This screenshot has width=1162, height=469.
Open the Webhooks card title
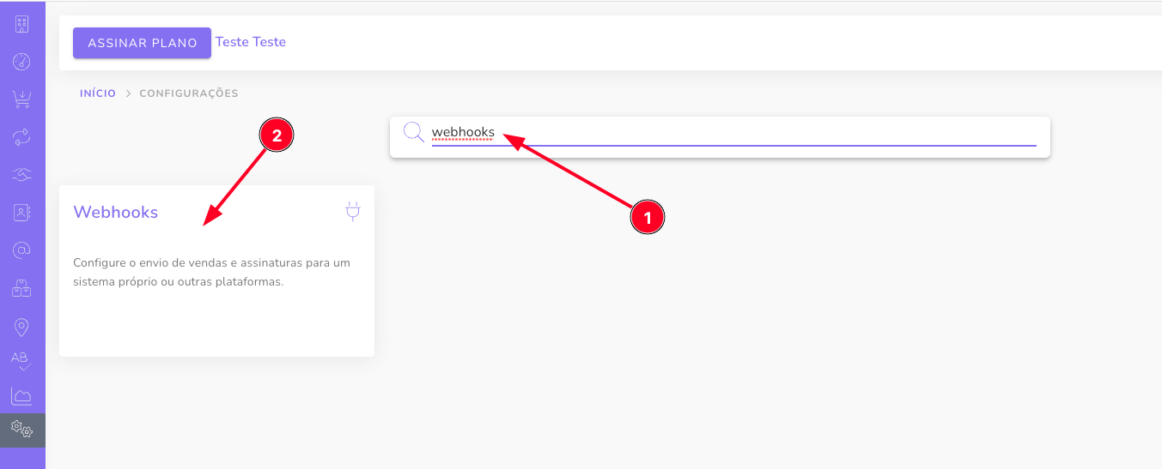(116, 213)
